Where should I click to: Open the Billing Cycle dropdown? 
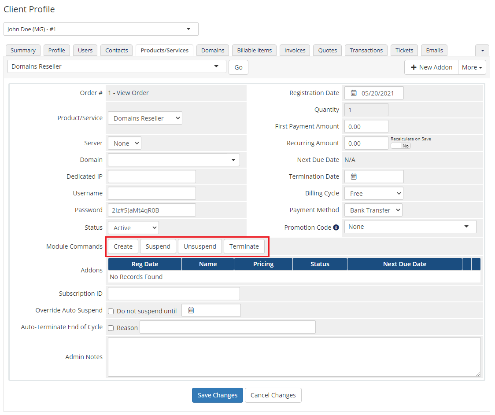tap(374, 193)
